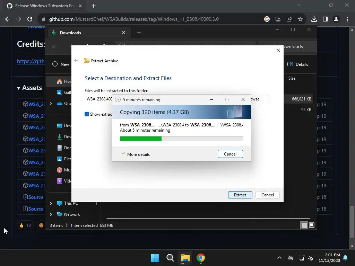Click the Extract button
Viewport: 355px width, 266px height.
tap(240, 195)
